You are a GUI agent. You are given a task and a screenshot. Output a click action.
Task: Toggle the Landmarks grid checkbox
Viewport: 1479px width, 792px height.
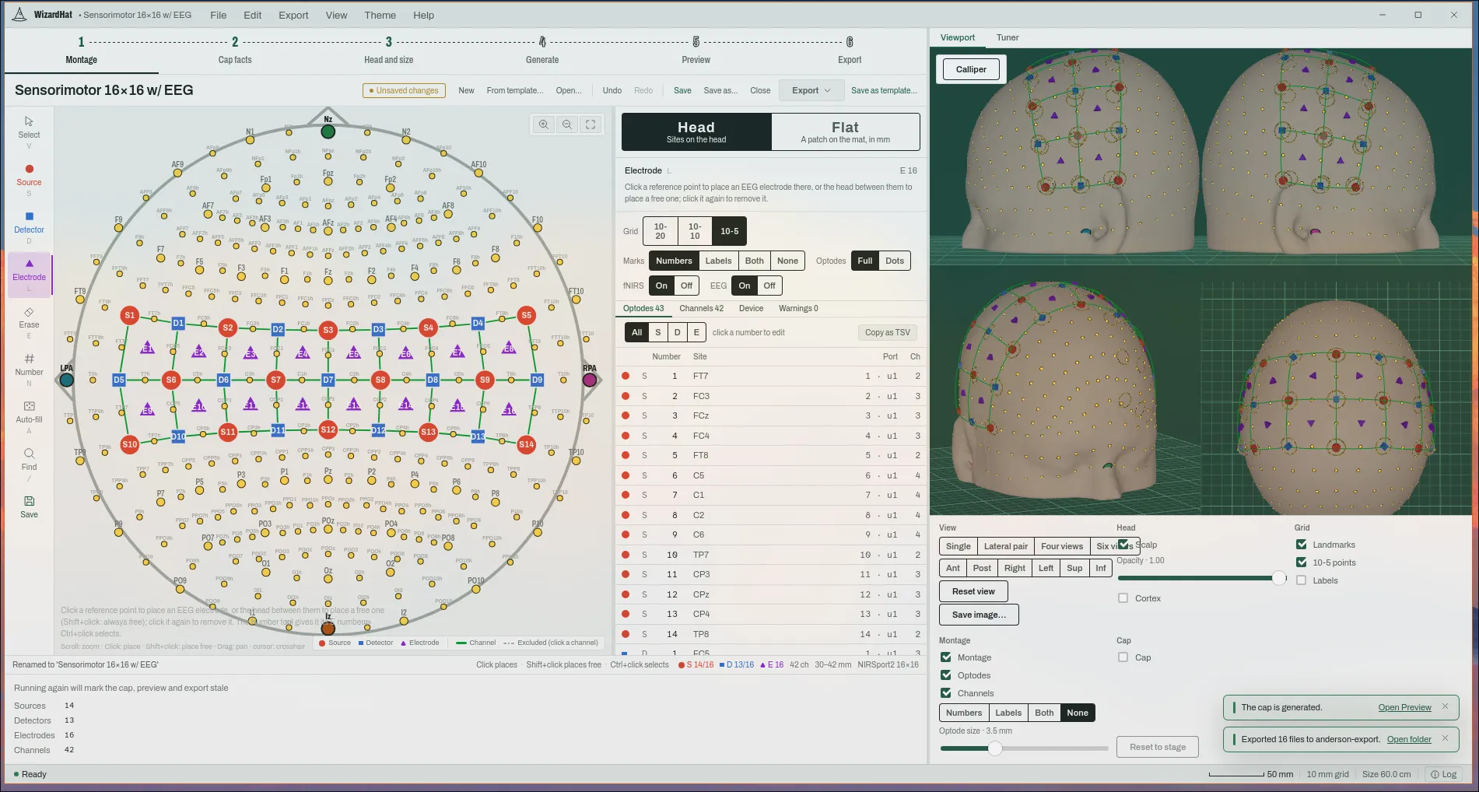[1302, 545]
